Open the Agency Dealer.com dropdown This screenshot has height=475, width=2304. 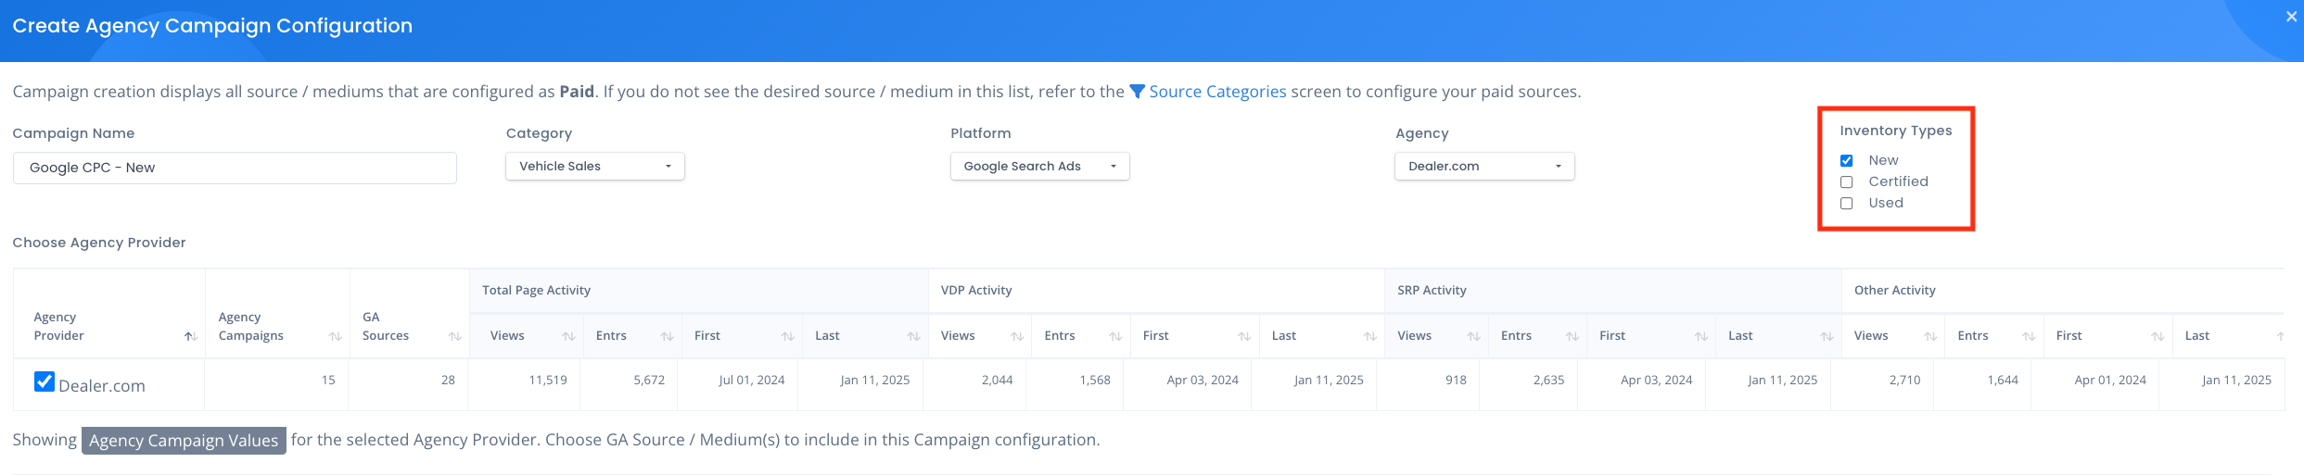click(1483, 167)
